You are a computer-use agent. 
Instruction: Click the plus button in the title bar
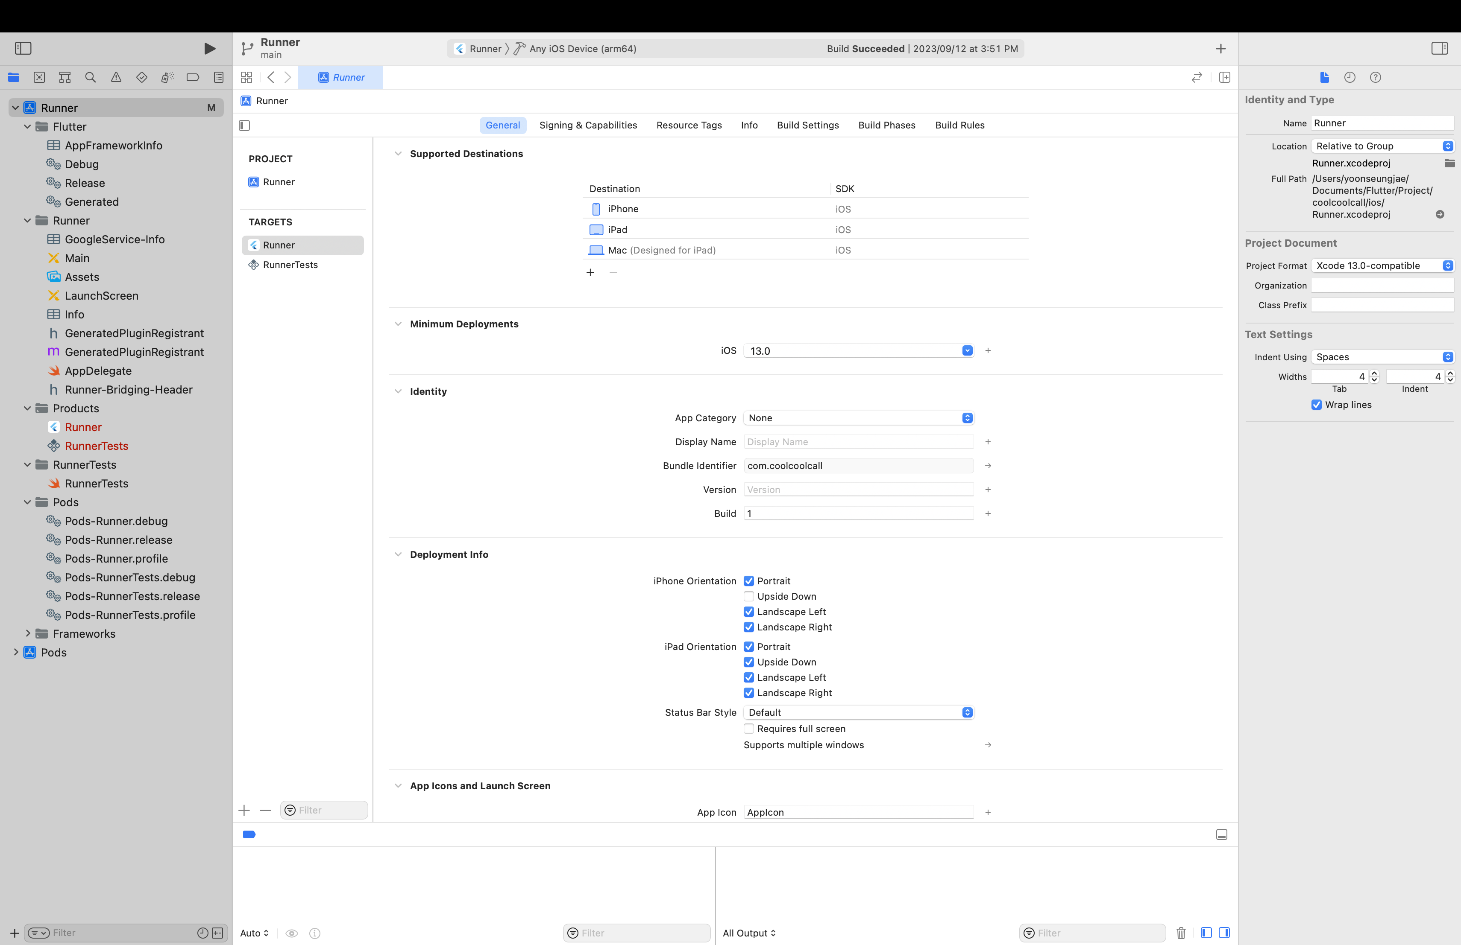pos(1220,49)
